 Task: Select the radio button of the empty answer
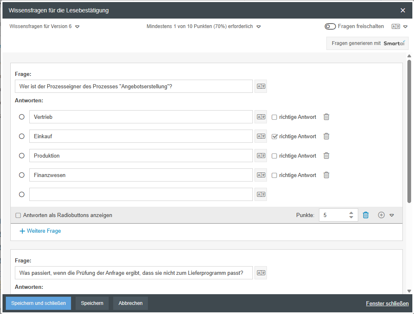click(x=21, y=194)
